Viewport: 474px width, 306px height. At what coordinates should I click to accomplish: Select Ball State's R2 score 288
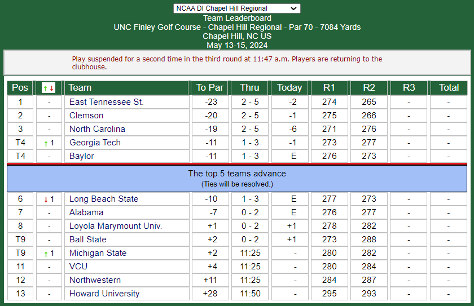coord(369,240)
